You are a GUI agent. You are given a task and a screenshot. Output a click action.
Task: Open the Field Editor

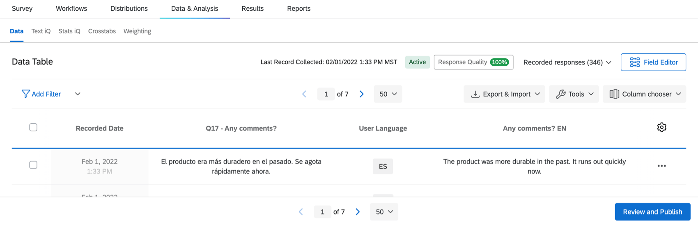pyautogui.click(x=653, y=62)
